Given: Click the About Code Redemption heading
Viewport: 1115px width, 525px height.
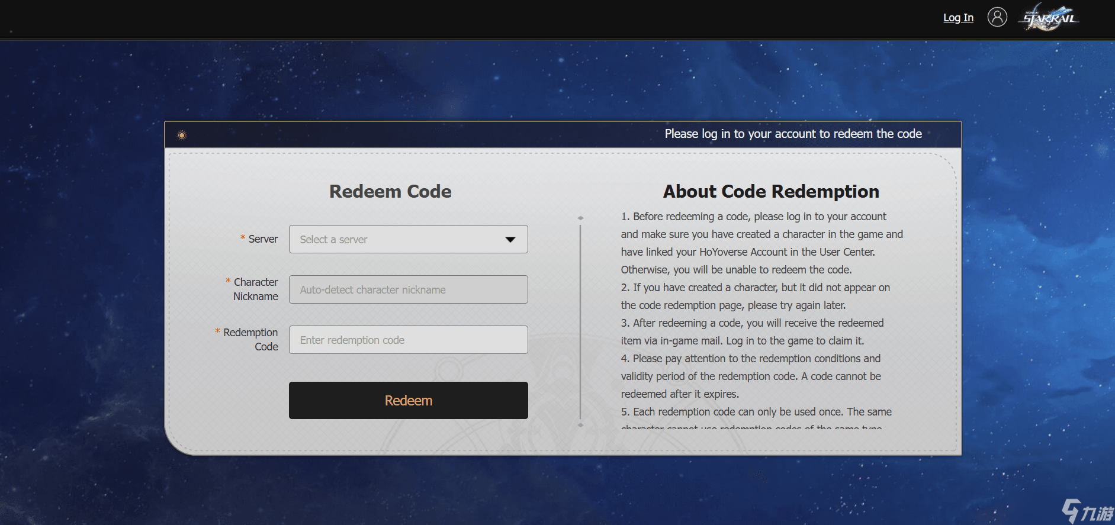Looking at the screenshot, I should [771, 191].
